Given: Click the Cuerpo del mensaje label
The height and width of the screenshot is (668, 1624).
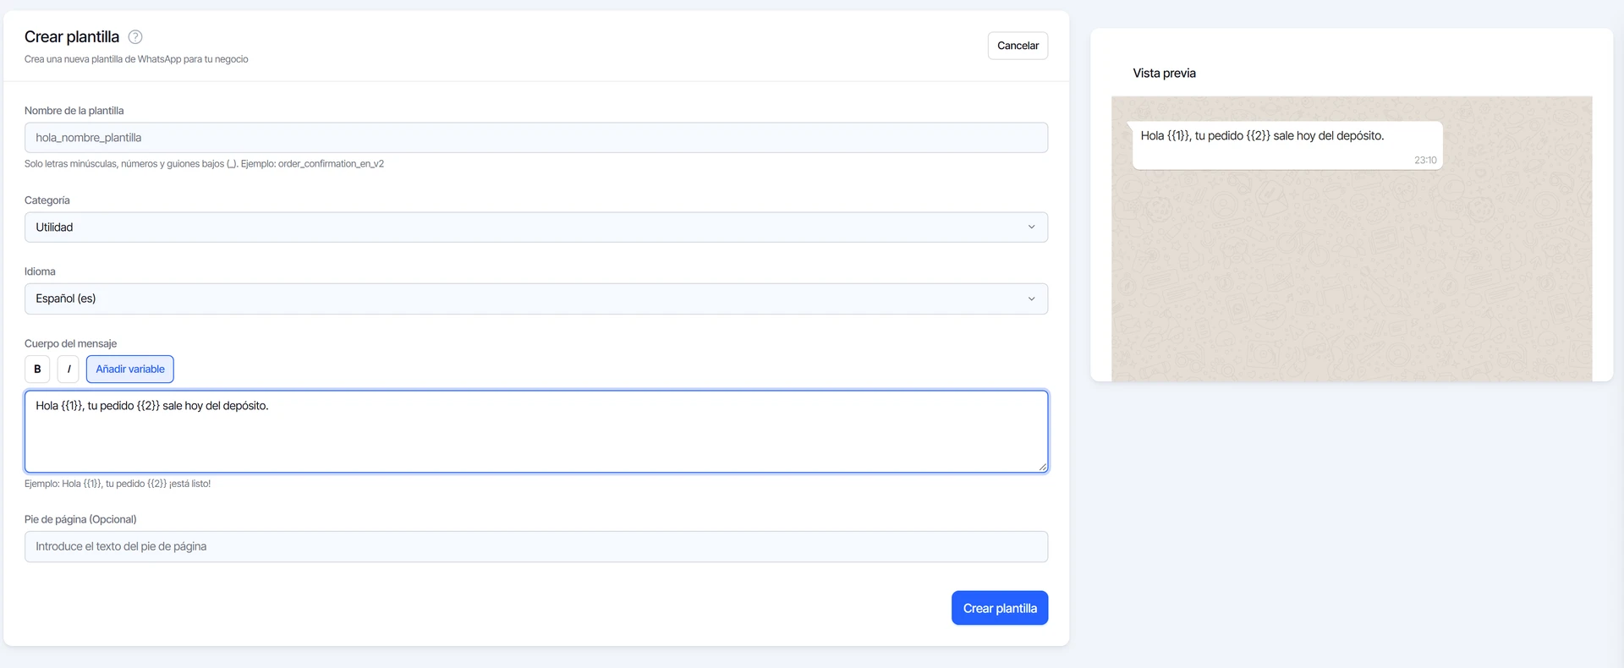Looking at the screenshot, I should tap(70, 343).
